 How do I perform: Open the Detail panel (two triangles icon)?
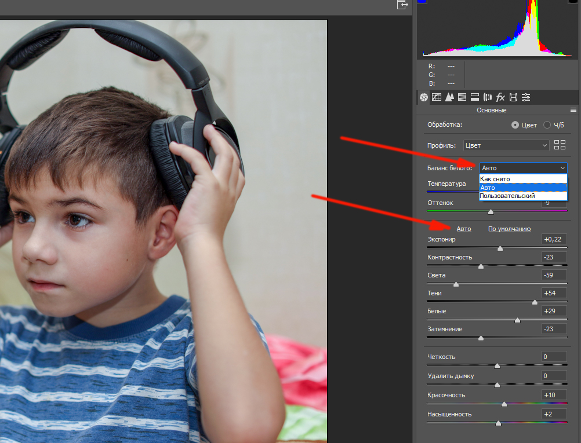click(449, 97)
